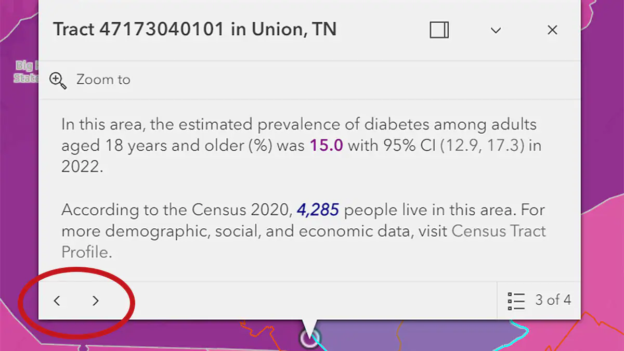Click the '3 of 4' feature counter

pos(553,300)
